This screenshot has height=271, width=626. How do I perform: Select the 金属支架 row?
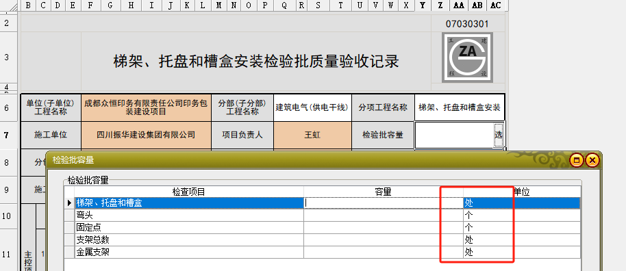click(x=322, y=253)
